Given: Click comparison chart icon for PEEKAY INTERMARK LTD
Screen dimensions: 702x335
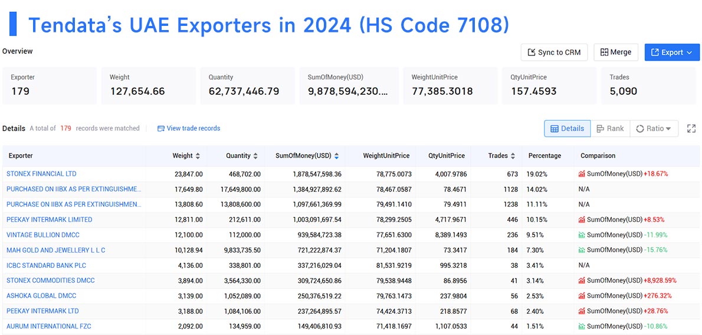Looking at the screenshot, I should coord(582,311).
